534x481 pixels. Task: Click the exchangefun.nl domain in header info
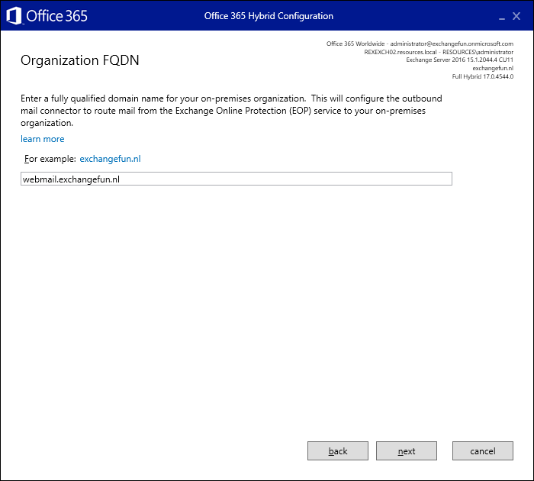tap(493, 68)
